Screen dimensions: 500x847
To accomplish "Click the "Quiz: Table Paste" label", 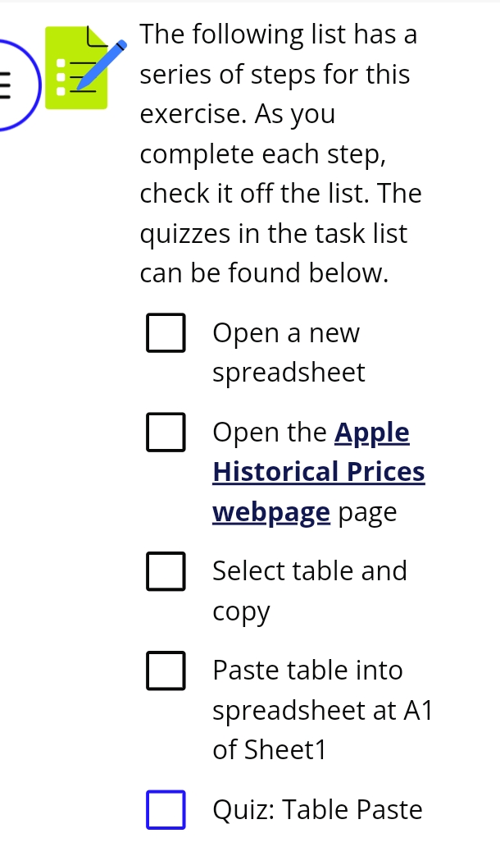I will [x=318, y=809].
